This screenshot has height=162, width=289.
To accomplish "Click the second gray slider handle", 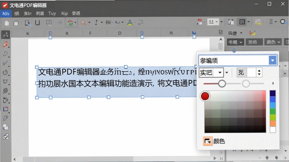I will 246,84.
